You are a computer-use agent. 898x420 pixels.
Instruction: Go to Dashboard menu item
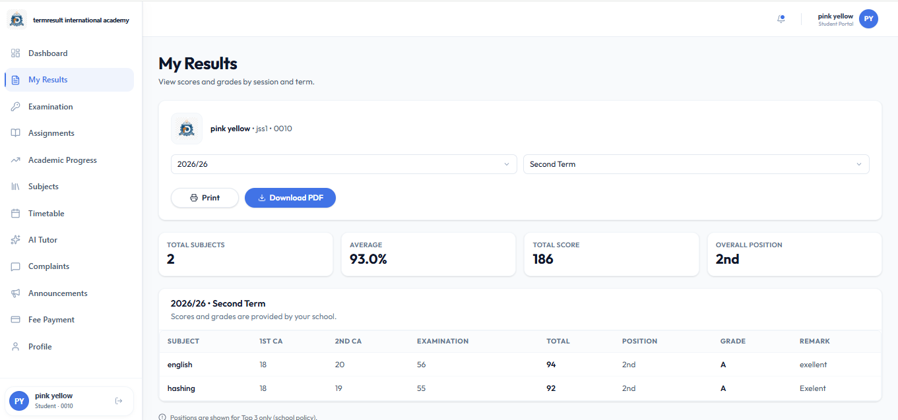pos(69,53)
